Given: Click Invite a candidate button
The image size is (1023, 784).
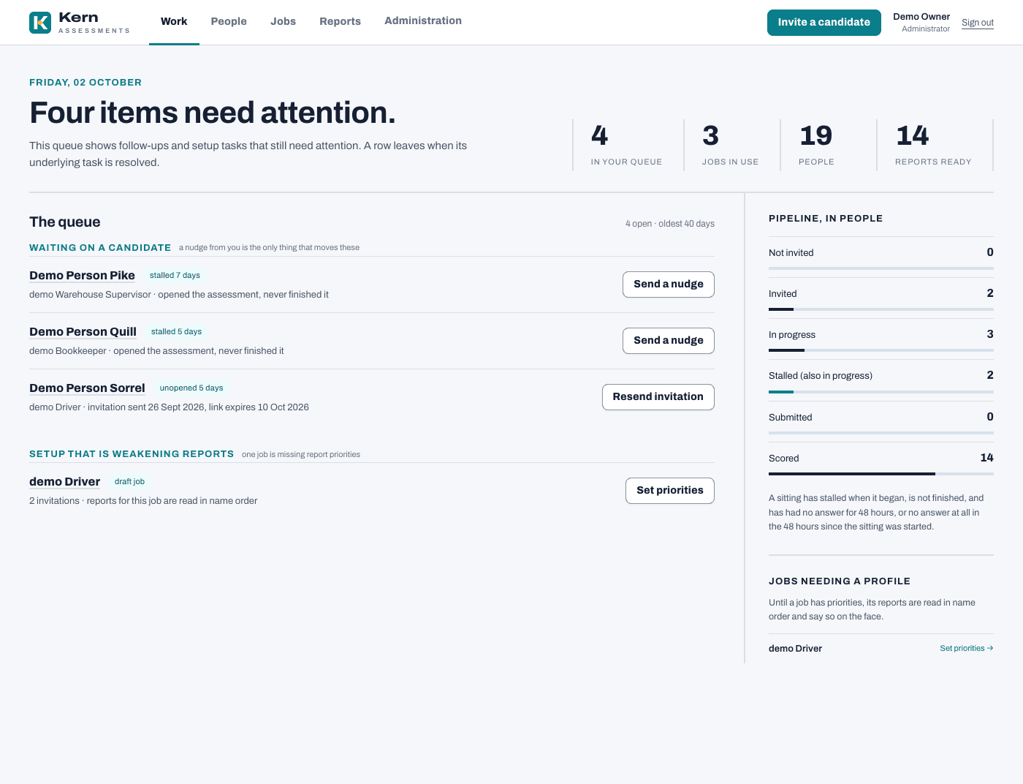Looking at the screenshot, I should (x=824, y=23).
